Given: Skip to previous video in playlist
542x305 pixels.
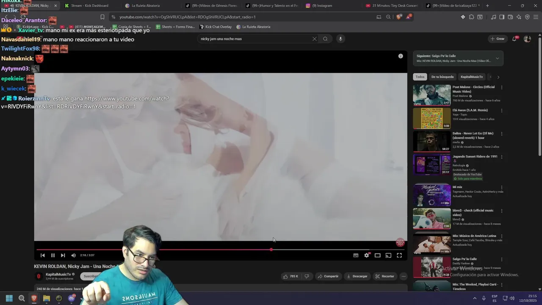Looking at the screenshot, I should pos(43,255).
